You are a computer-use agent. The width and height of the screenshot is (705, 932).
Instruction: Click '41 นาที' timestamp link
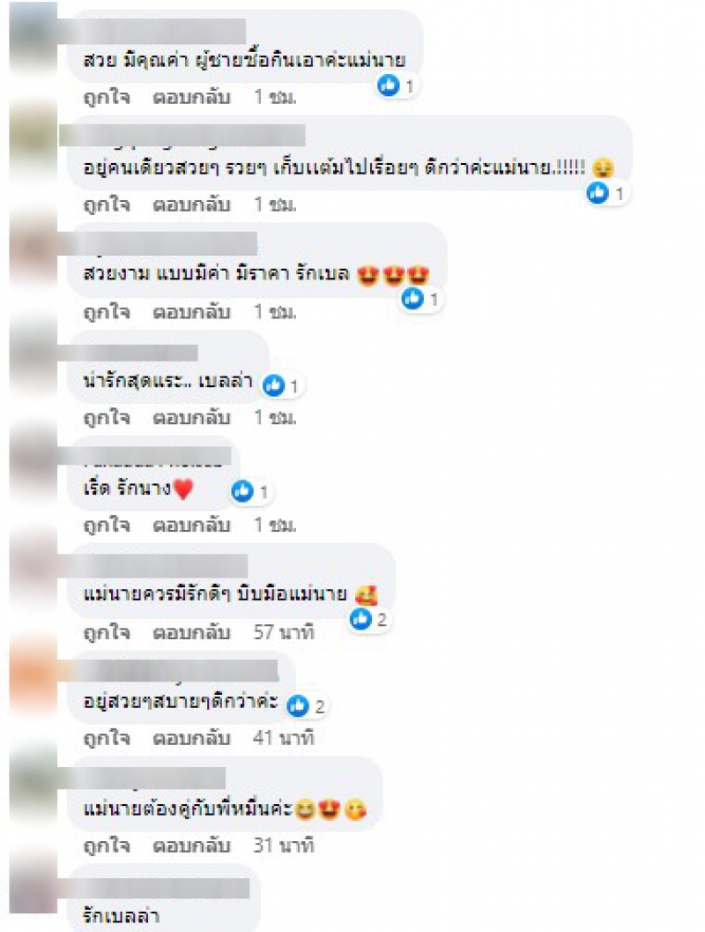tap(283, 738)
